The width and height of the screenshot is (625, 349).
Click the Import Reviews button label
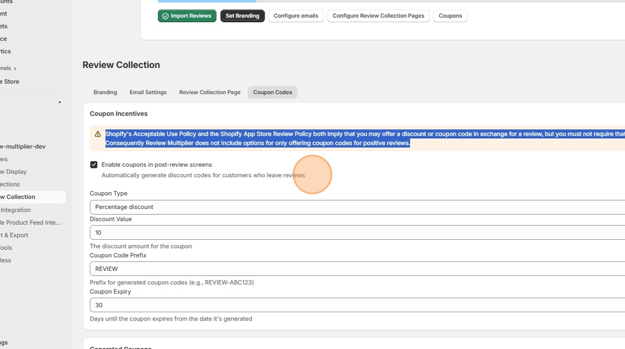tap(191, 16)
